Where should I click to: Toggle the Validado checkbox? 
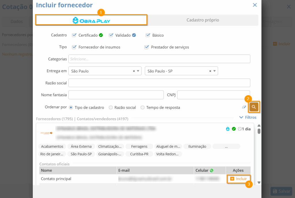point(111,35)
